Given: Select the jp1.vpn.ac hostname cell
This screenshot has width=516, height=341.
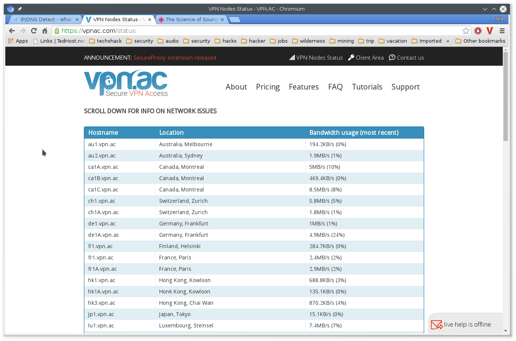Looking at the screenshot, I should pos(119,314).
